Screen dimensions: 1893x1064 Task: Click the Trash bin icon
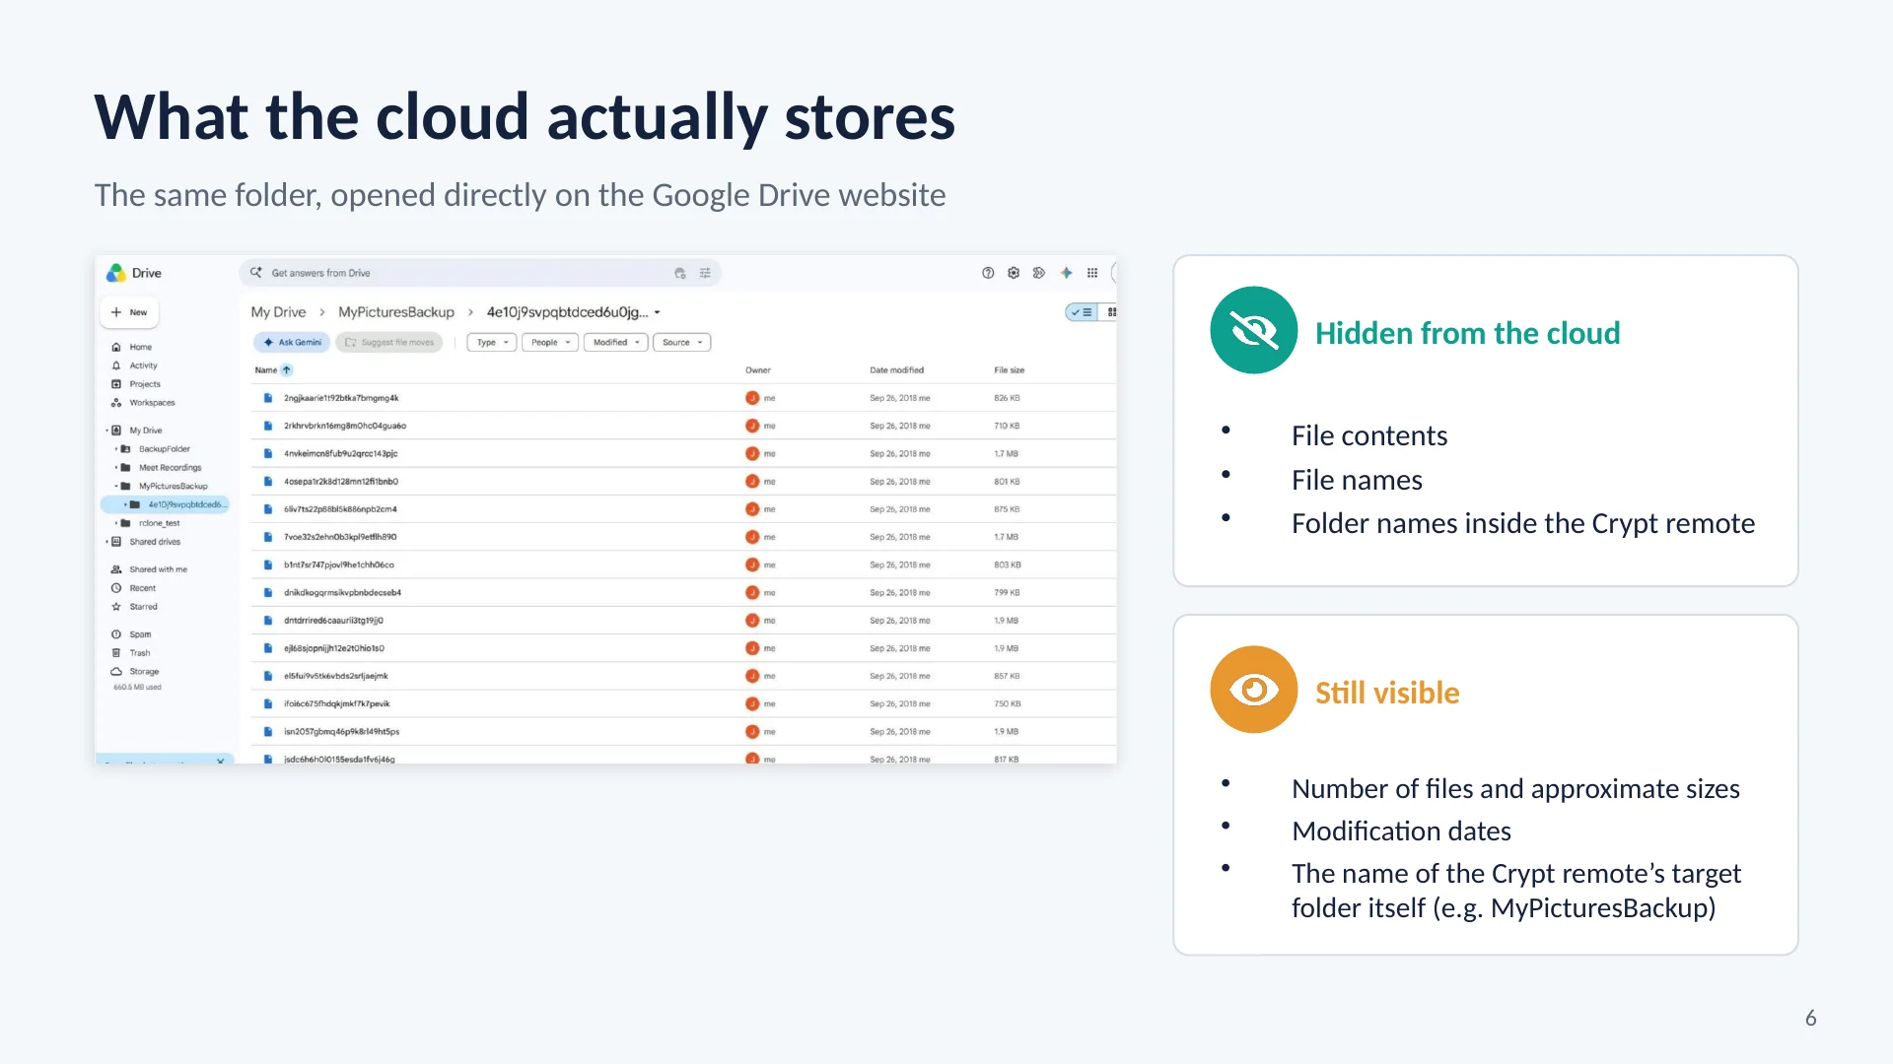pyautogui.click(x=116, y=653)
